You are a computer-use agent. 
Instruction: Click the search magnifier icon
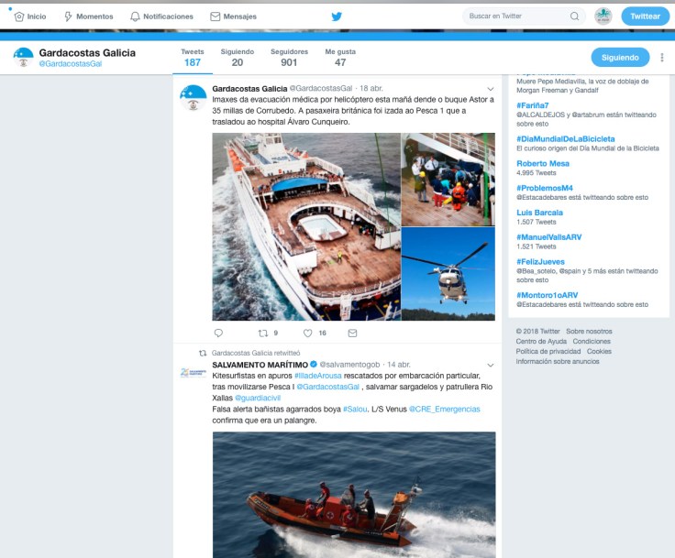click(574, 16)
